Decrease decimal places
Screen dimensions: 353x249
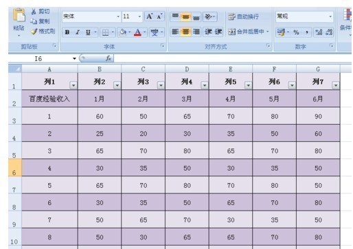coord(329,32)
